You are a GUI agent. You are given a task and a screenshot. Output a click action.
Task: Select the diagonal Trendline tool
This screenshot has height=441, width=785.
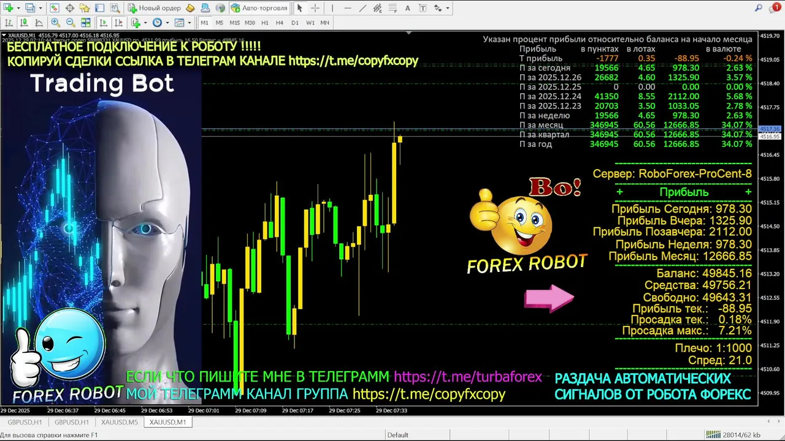click(362, 8)
